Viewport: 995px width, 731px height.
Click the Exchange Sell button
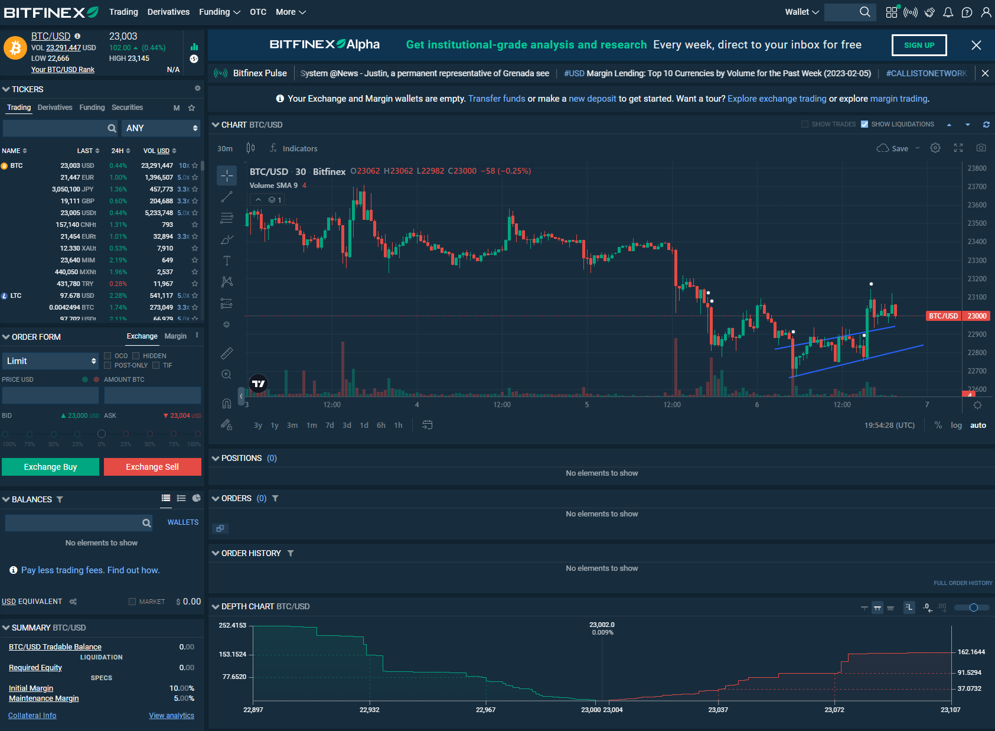[152, 467]
